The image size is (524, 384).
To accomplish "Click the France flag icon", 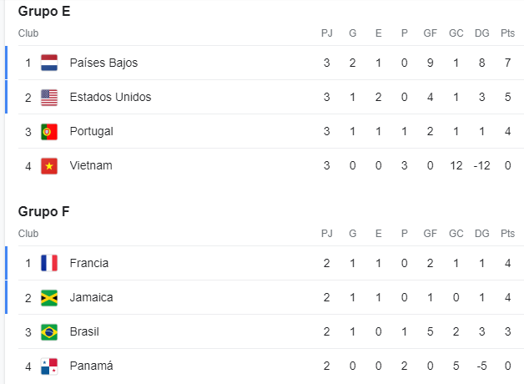I will (x=49, y=263).
